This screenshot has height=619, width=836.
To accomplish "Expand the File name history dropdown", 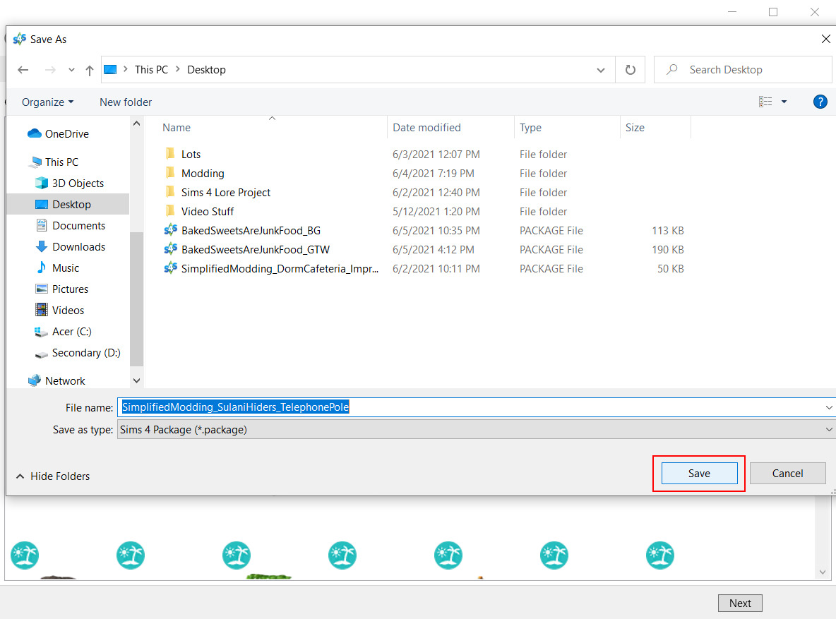I will pyautogui.click(x=828, y=407).
